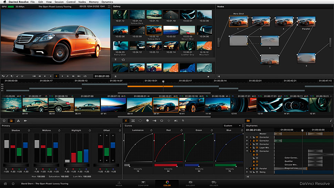Select the Primary bars mode icon
This screenshot has height=188, width=334.
[11, 121]
